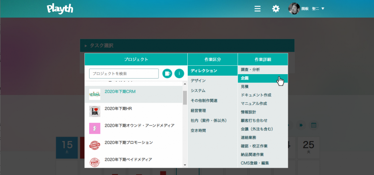Click the CRM project thumbnail
Viewport: 374px width, 175px height.
point(95,94)
